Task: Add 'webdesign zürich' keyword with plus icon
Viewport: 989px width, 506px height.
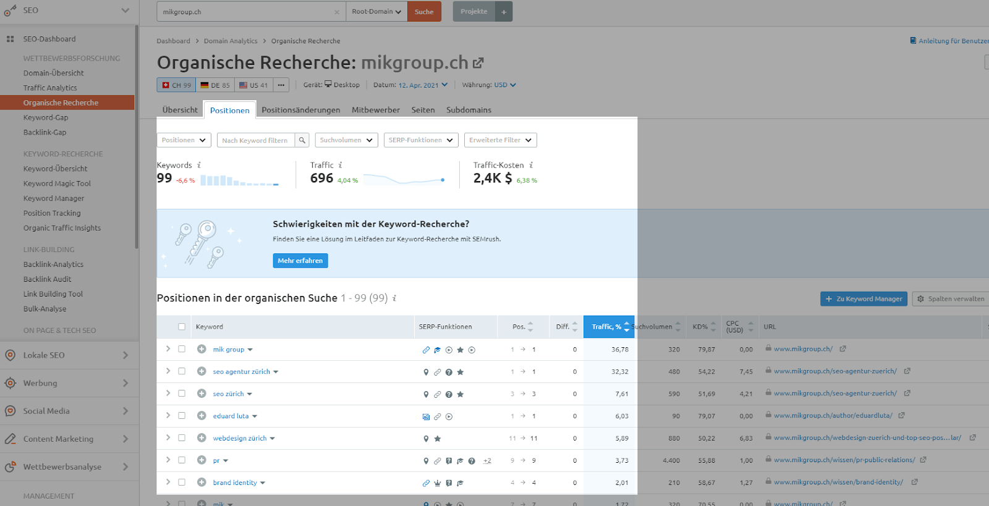Action: pos(202,438)
